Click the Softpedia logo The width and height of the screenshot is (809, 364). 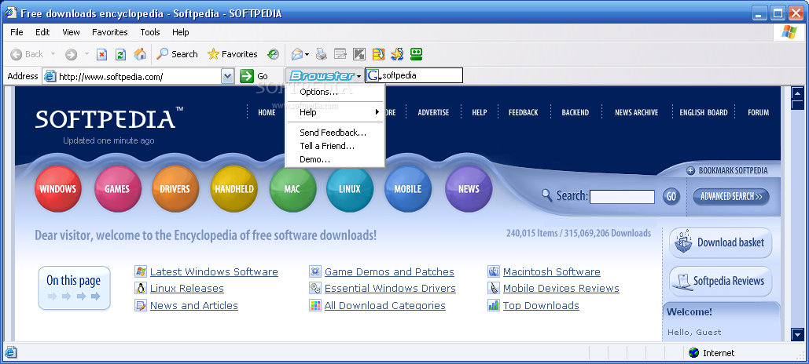tap(109, 118)
